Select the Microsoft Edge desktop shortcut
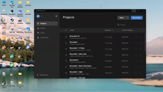The width and height of the screenshot is (163, 92). [12, 4]
